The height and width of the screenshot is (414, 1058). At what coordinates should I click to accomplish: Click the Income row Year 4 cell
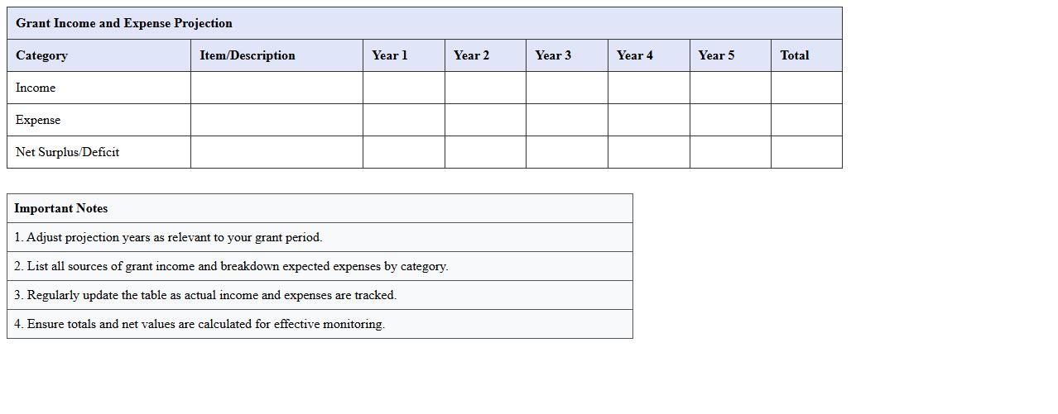tap(648, 88)
